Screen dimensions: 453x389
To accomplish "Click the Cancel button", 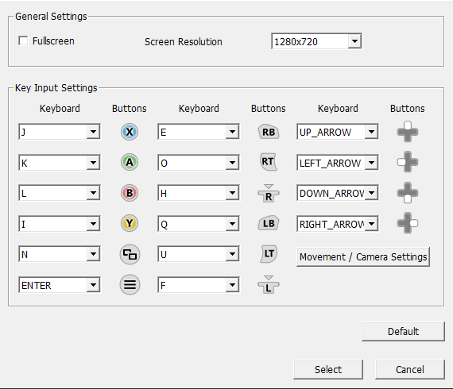I will pyautogui.click(x=409, y=369).
